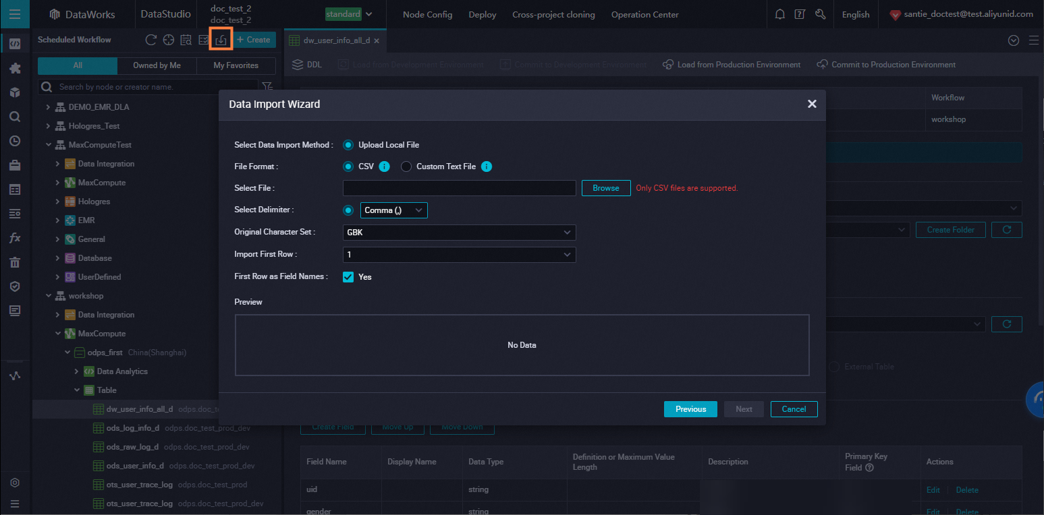The height and width of the screenshot is (515, 1044).
Task: Click the locate target icon in toolbar
Action: pos(169,40)
